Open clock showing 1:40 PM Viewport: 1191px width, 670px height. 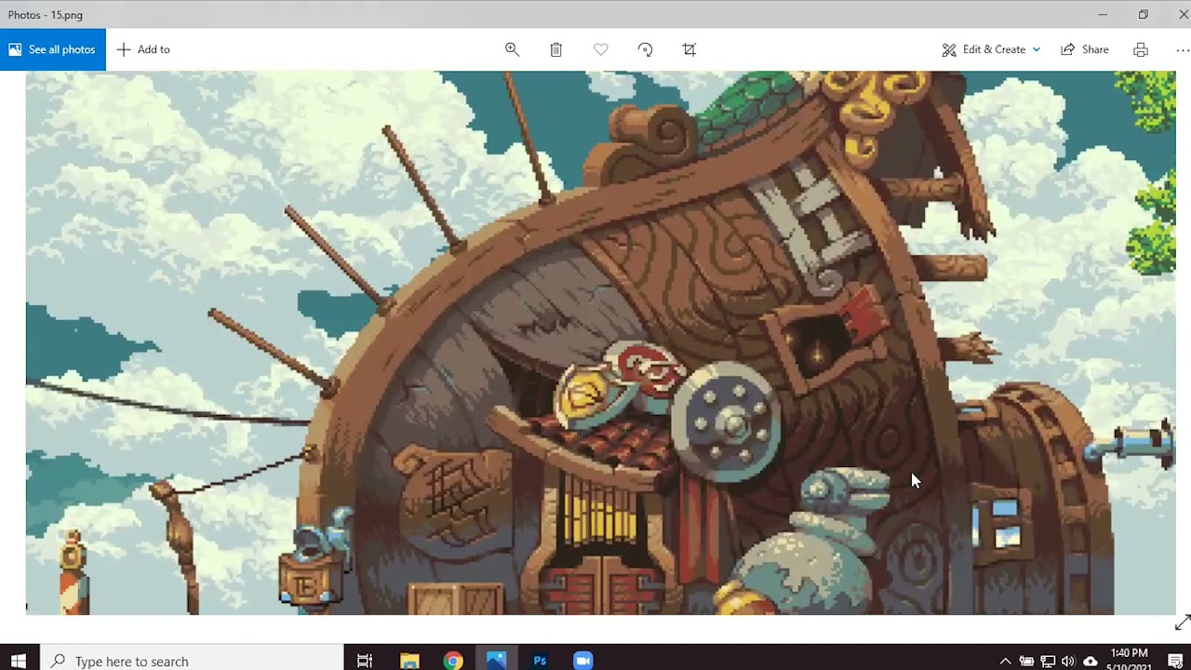pyautogui.click(x=1131, y=660)
